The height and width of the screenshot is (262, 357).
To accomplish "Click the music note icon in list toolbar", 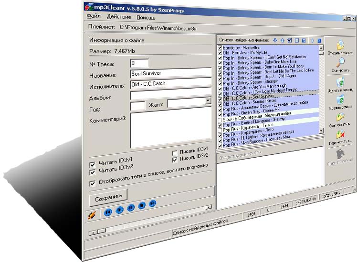I will (319, 40).
